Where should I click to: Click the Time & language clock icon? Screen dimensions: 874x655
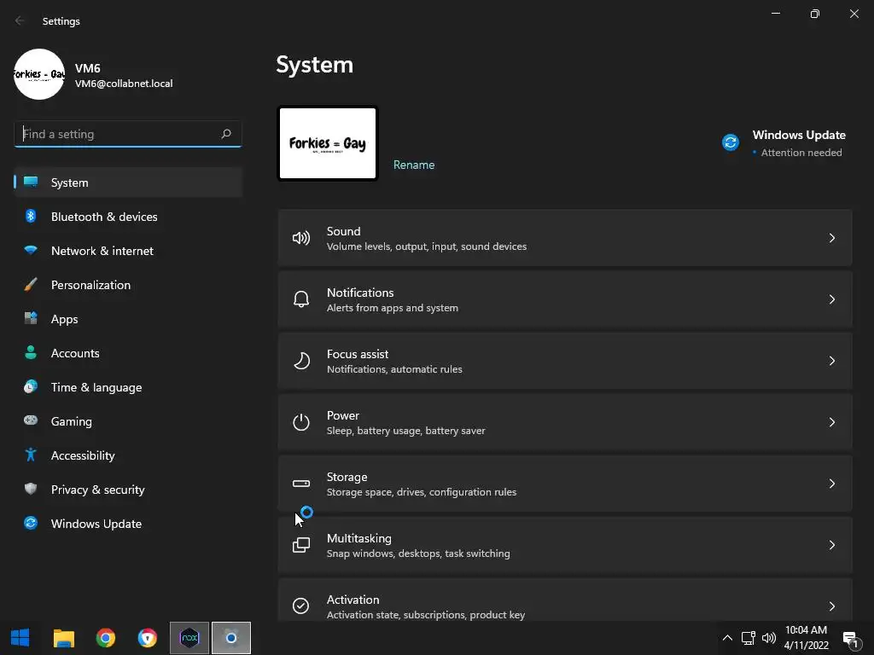pyautogui.click(x=31, y=386)
